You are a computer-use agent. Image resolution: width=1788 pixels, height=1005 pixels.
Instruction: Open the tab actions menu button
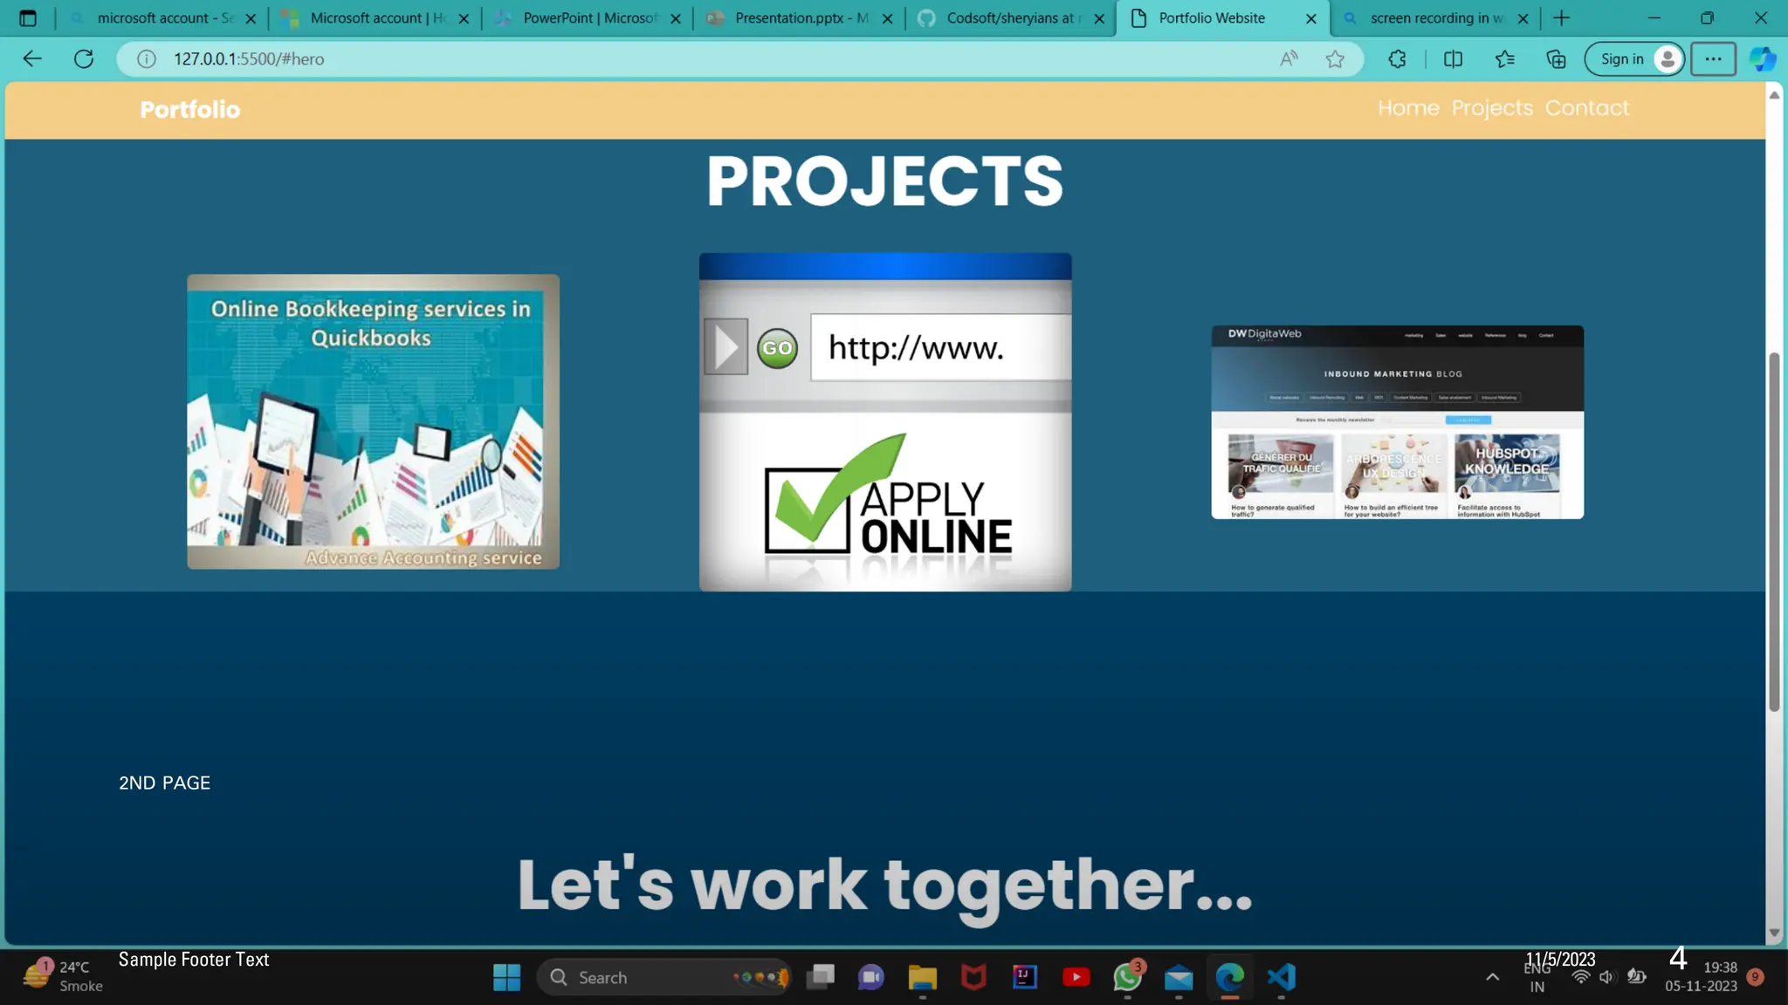(28, 17)
